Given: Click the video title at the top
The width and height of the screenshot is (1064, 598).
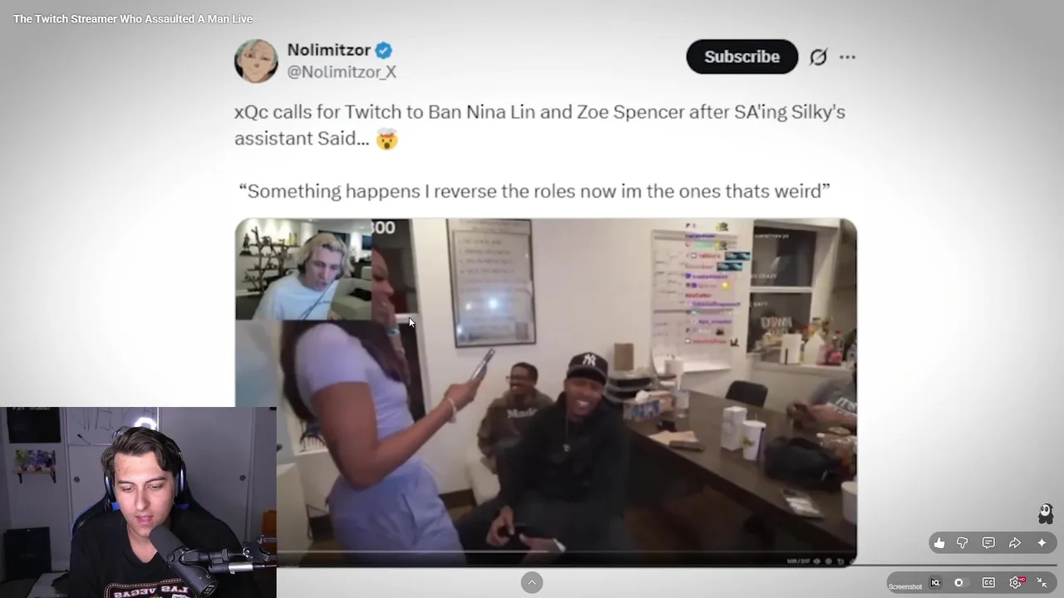Looking at the screenshot, I should (133, 18).
